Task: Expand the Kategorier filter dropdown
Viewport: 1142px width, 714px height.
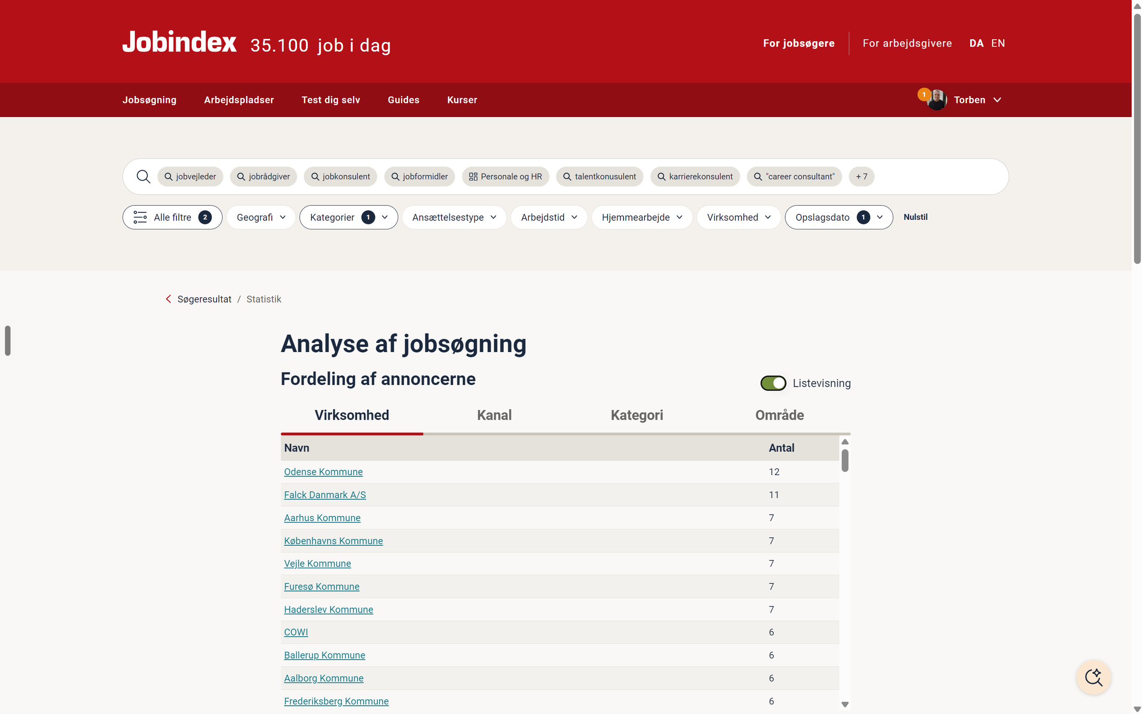Action: [x=349, y=217]
